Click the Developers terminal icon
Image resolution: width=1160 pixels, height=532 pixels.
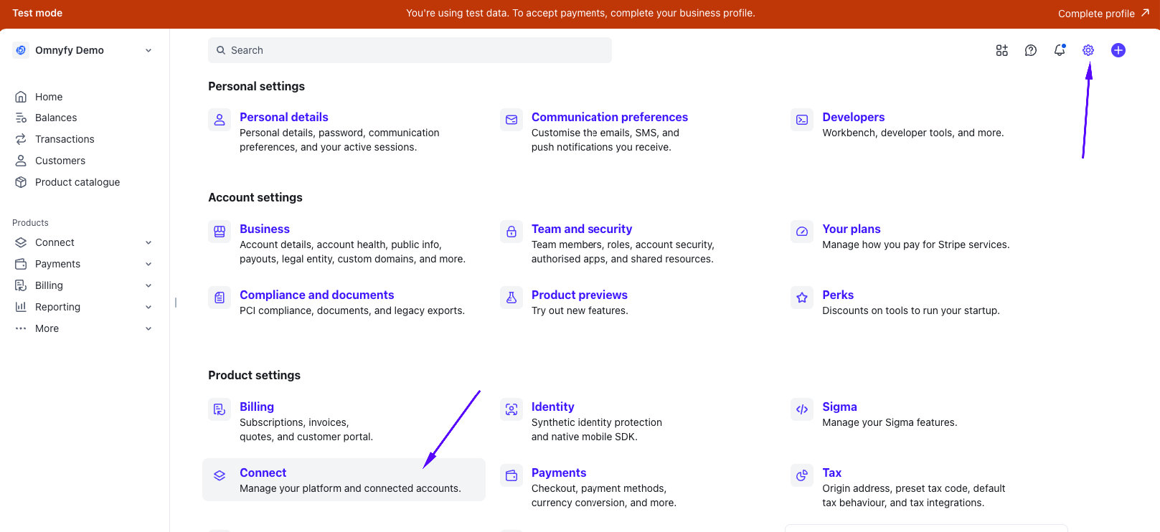point(802,120)
